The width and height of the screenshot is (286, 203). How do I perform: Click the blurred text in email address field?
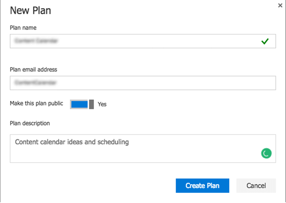pyautogui.click(x=35, y=82)
